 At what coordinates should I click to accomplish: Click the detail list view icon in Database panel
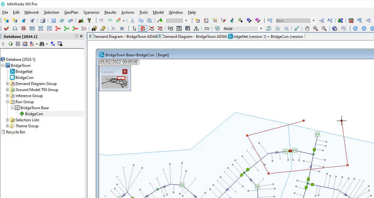coord(18,44)
